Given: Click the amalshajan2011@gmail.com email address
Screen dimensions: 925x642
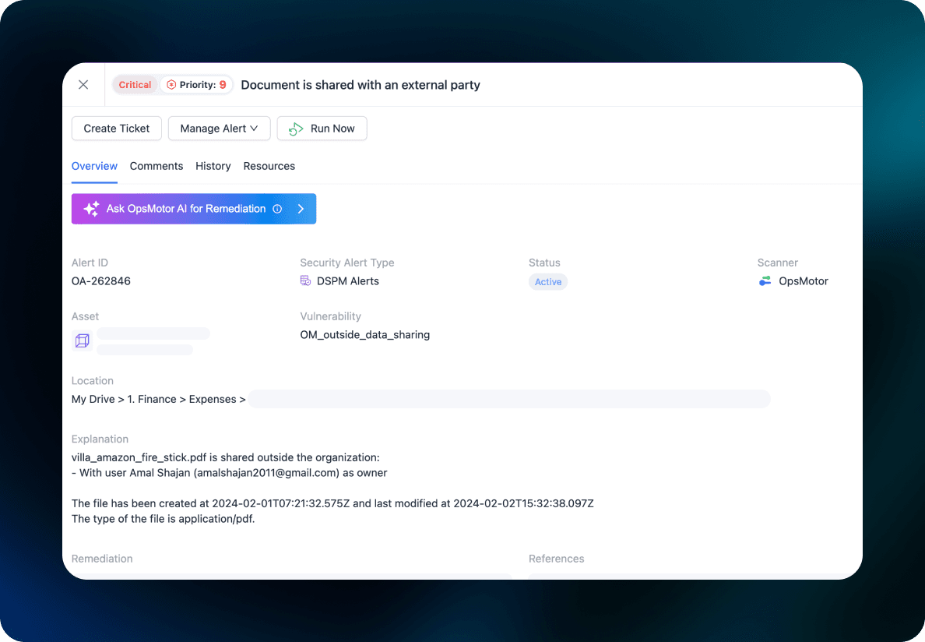Looking at the screenshot, I should [266, 473].
